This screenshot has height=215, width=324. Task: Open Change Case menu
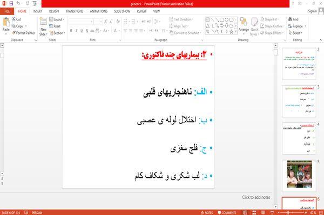pyautogui.click(x=106, y=31)
